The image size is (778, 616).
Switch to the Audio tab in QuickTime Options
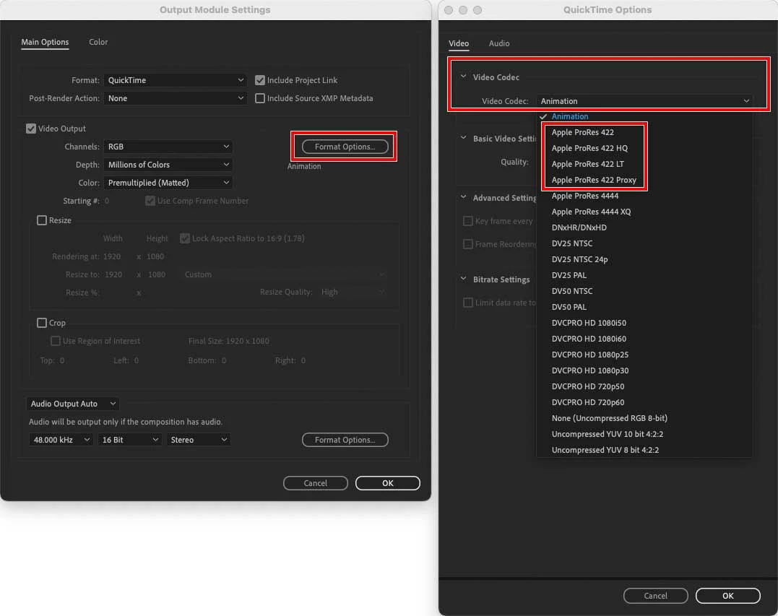coord(499,43)
